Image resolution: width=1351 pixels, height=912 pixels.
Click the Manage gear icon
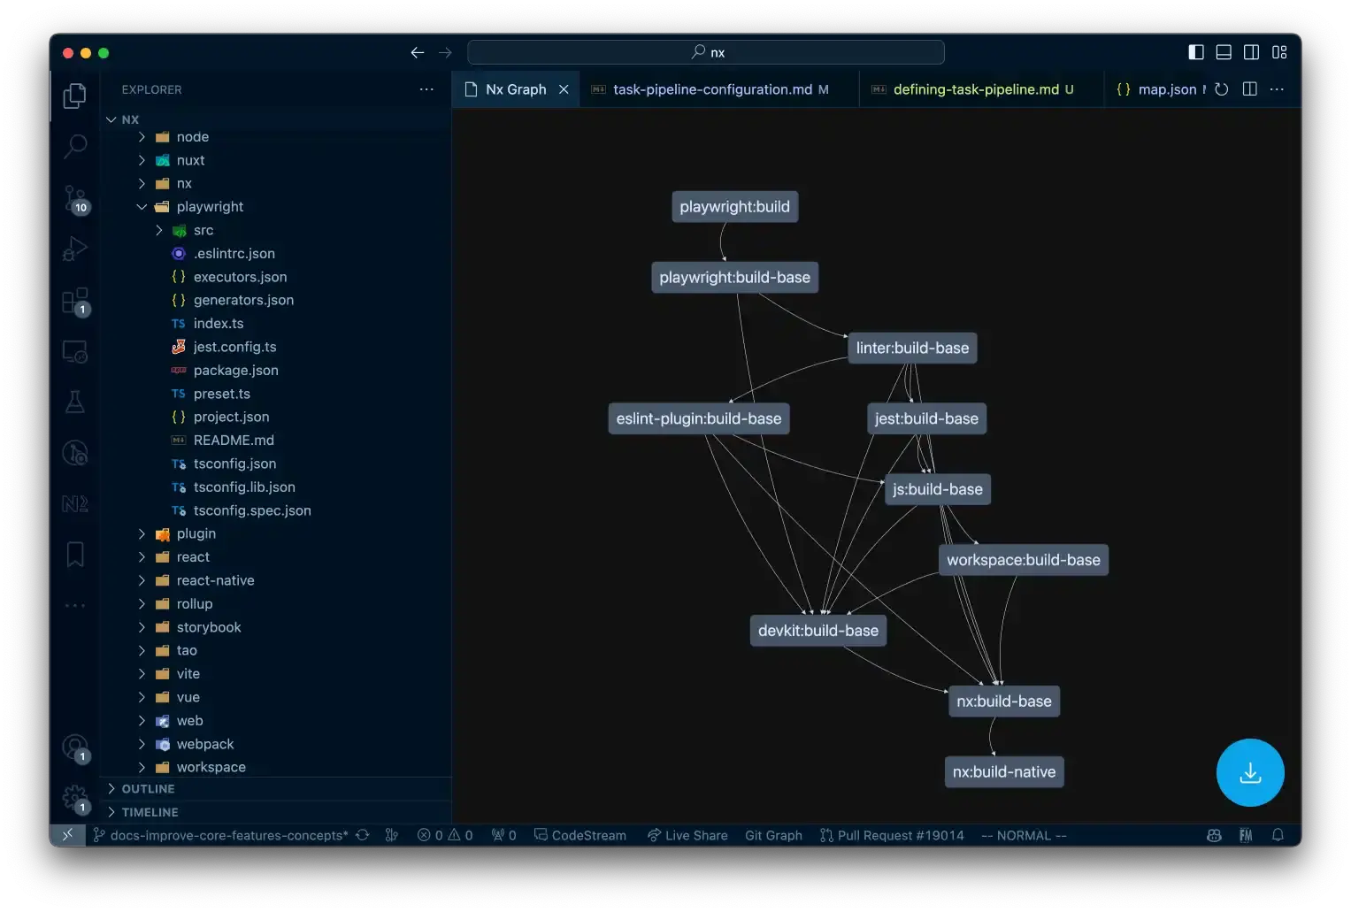coord(74,798)
